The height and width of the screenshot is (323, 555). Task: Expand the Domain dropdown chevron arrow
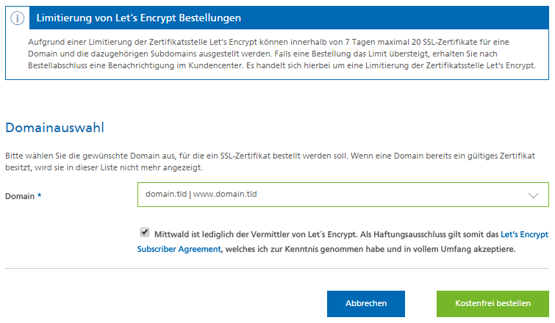tap(533, 195)
